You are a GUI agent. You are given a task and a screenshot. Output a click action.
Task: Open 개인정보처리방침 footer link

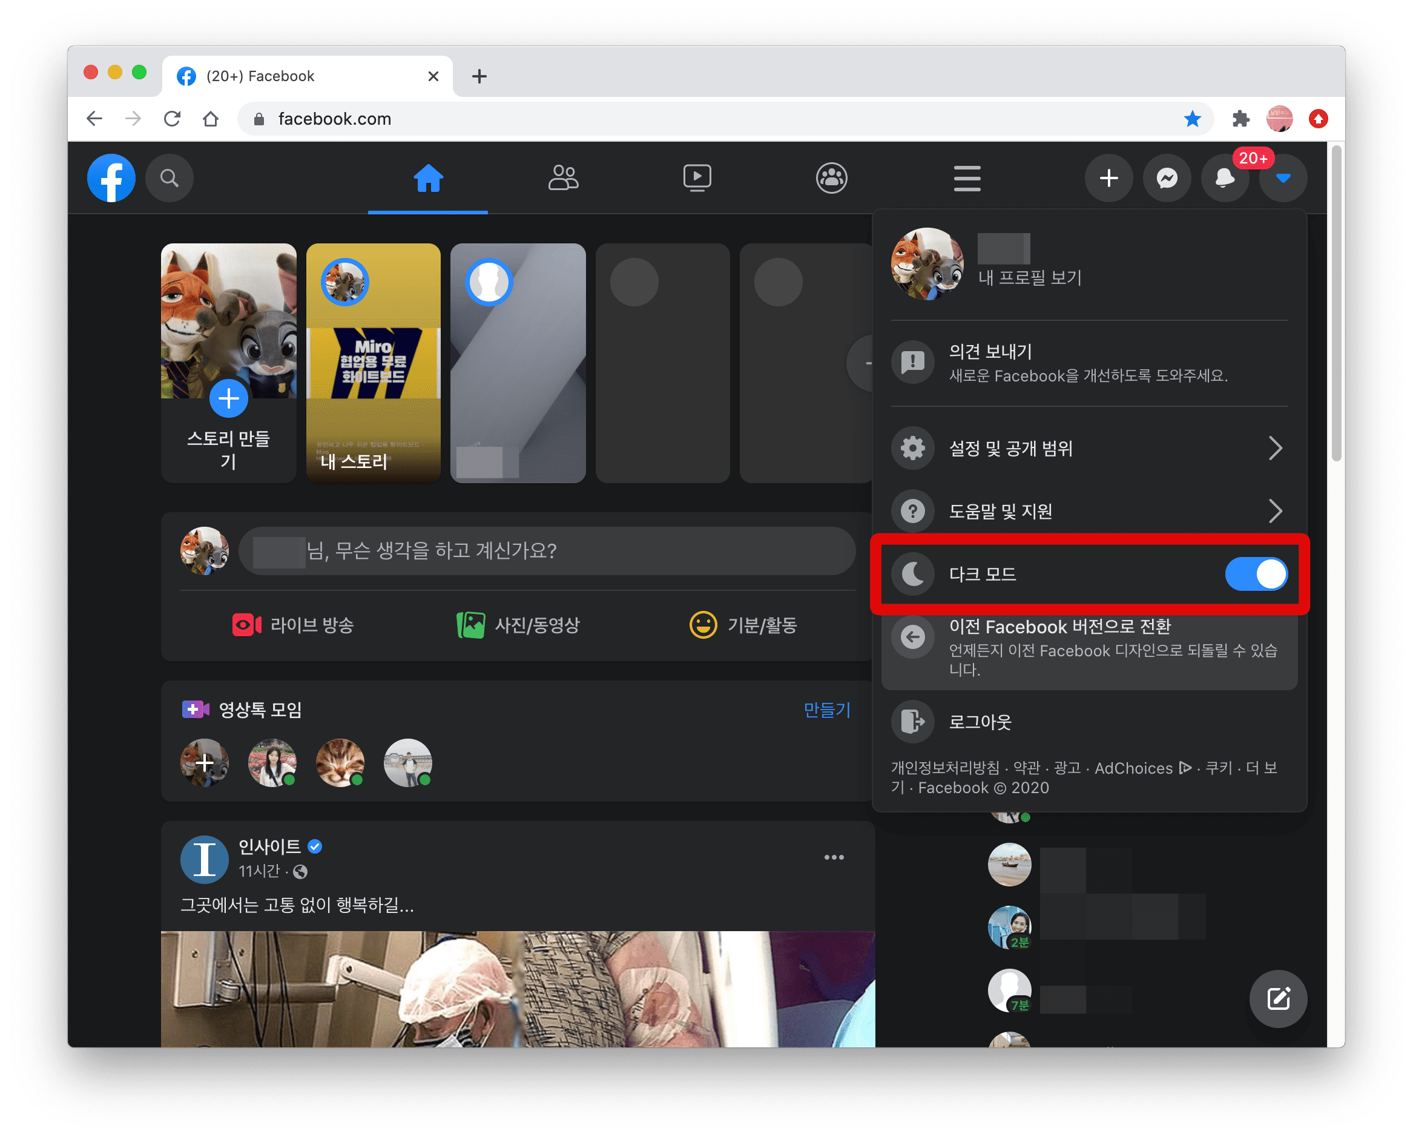tap(945, 768)
